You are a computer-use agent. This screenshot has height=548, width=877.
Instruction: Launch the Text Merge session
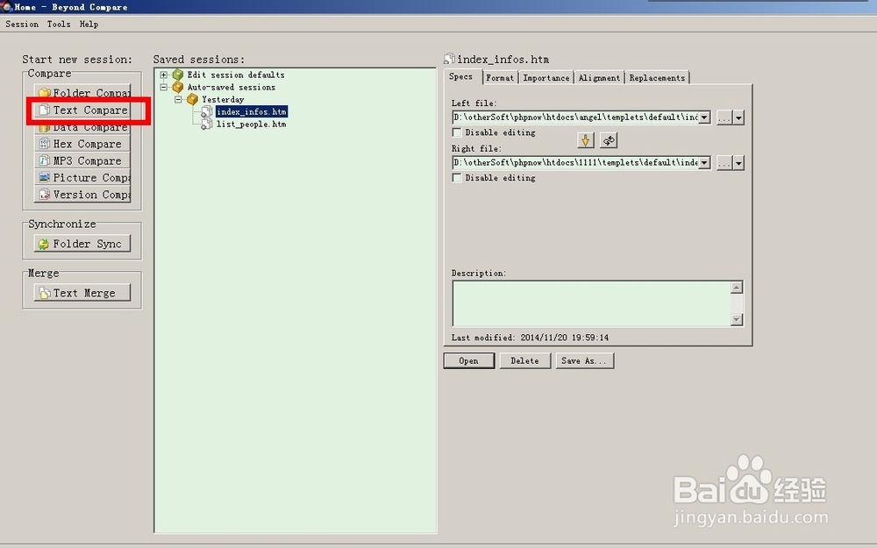(x=82, y=293)
